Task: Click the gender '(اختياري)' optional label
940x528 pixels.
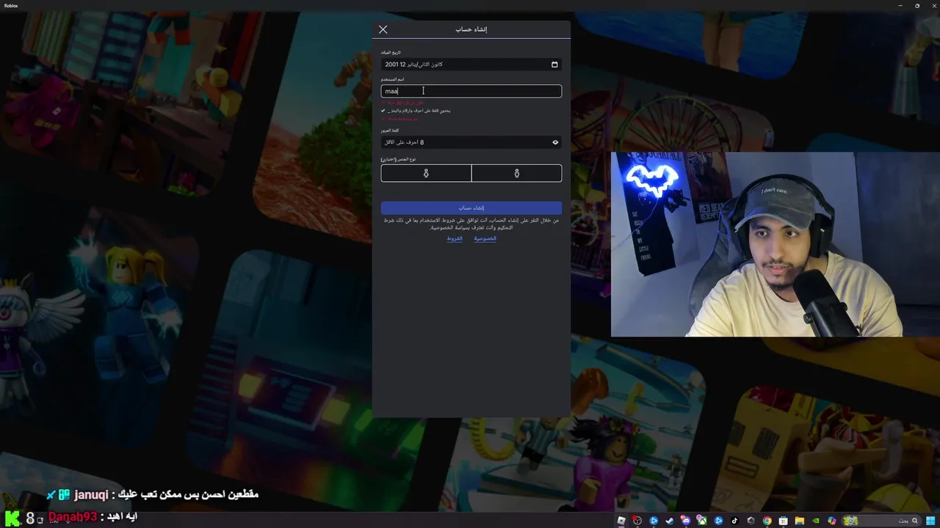Action: [x=388, y=159]
